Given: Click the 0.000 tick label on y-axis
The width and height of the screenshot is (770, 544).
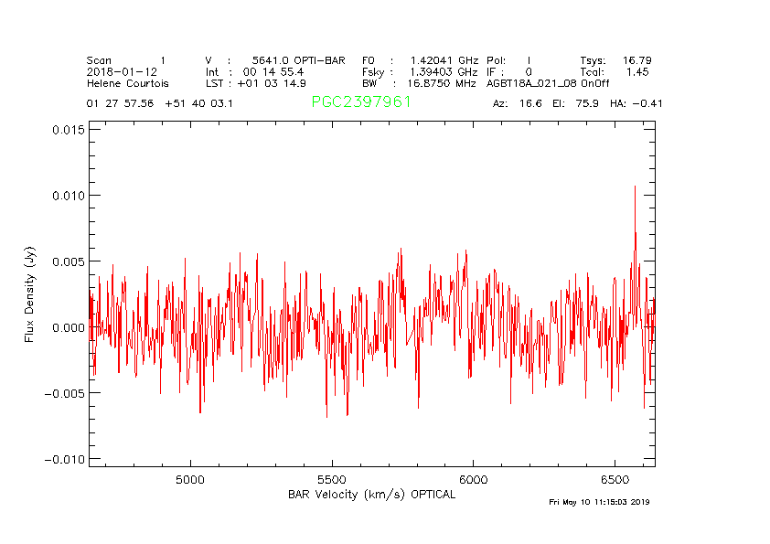Looking at the screenshot, I should pos(68,327).
